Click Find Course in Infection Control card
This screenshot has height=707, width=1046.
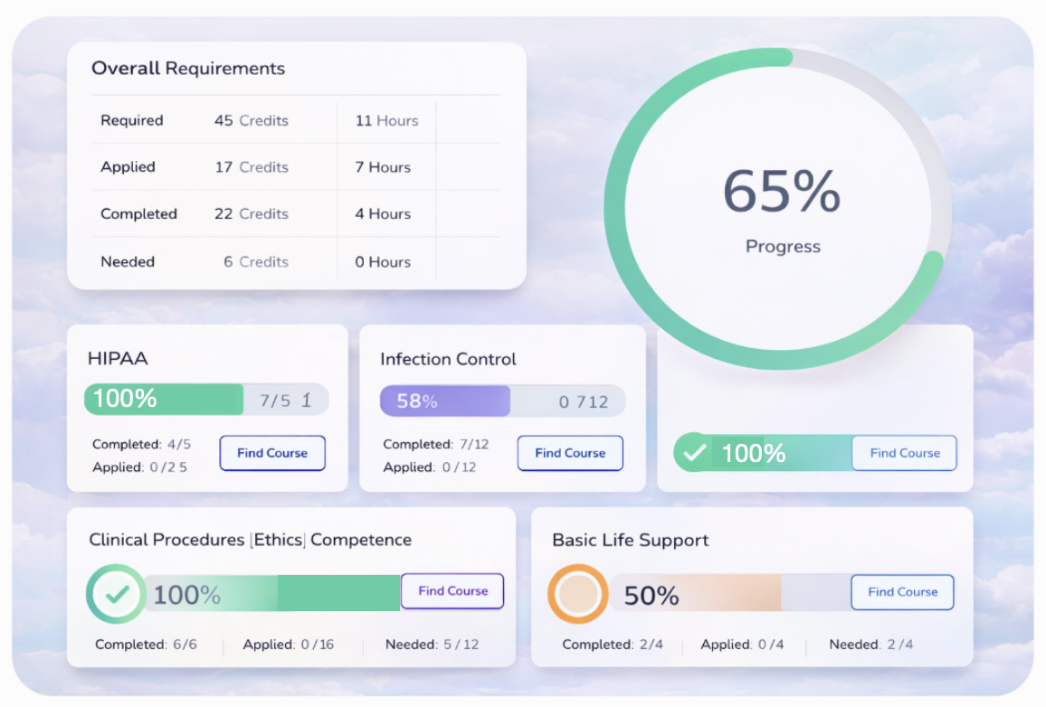click(x=570, y=453)
